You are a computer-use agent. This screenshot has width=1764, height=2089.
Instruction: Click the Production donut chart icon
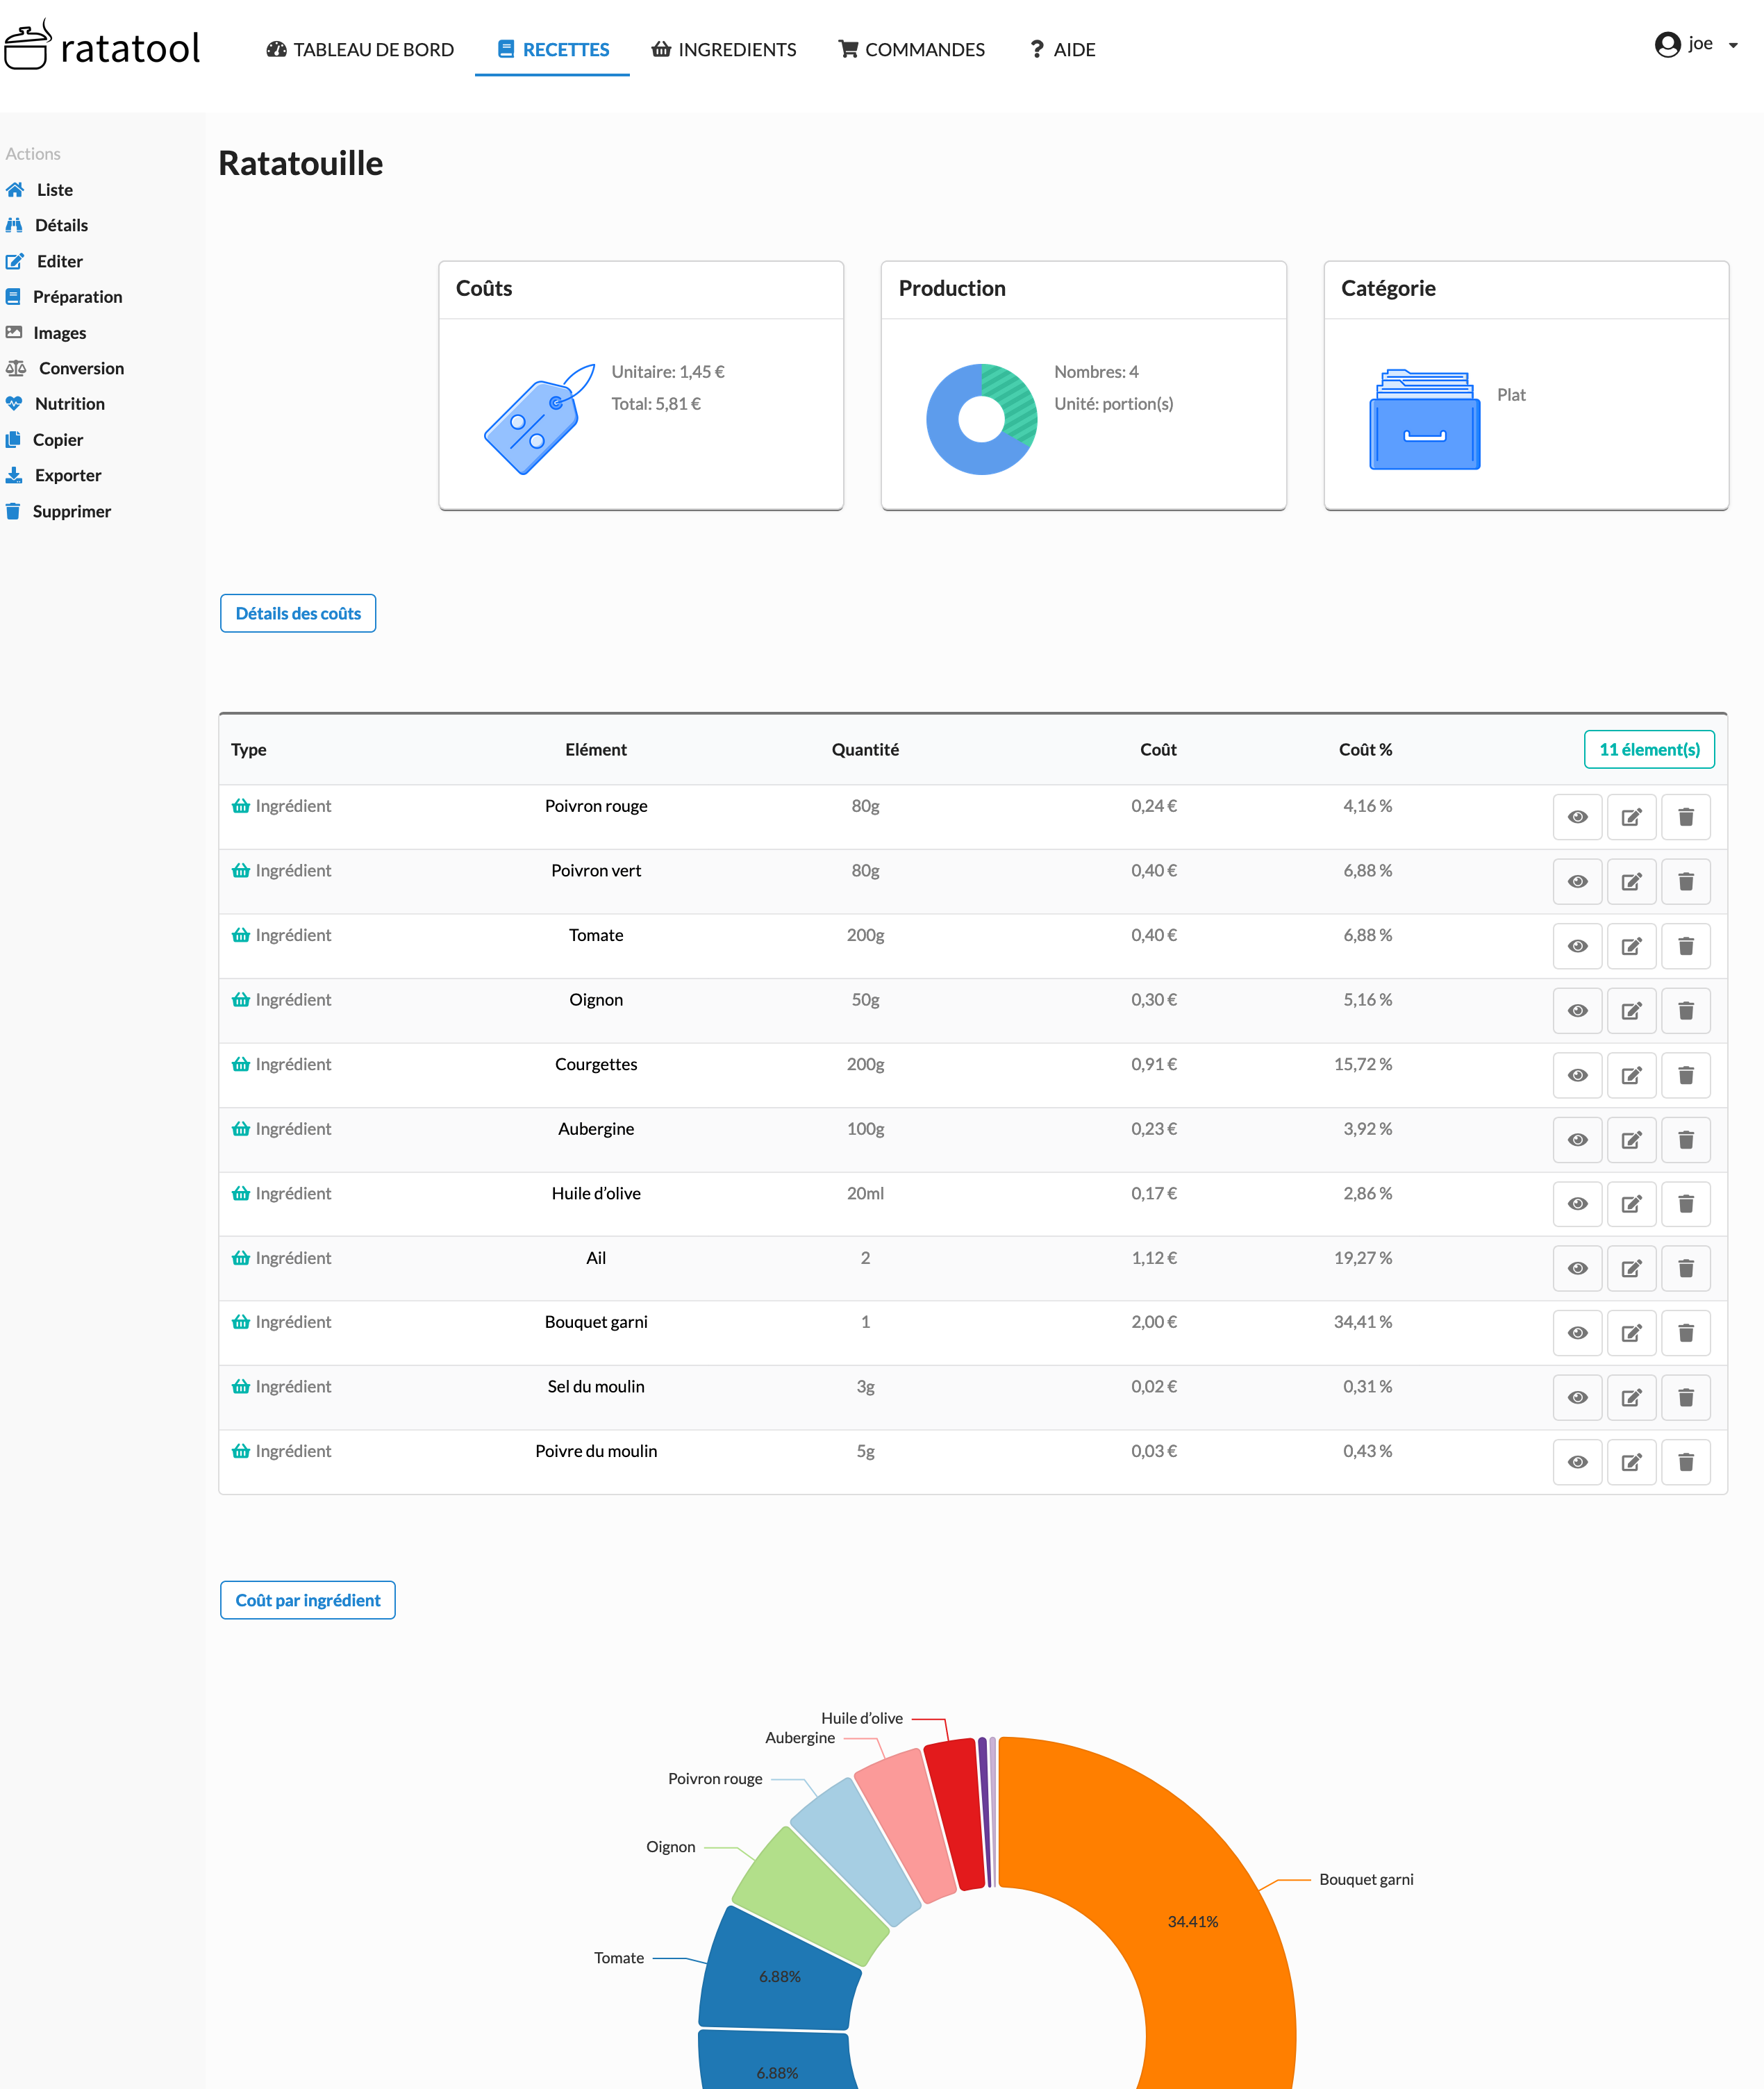(x=981, y=419)
